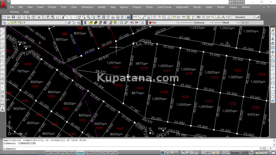Toggle ORTHO mode in status bar
Screen dimensions: 276x155
(x=63, y=153)
